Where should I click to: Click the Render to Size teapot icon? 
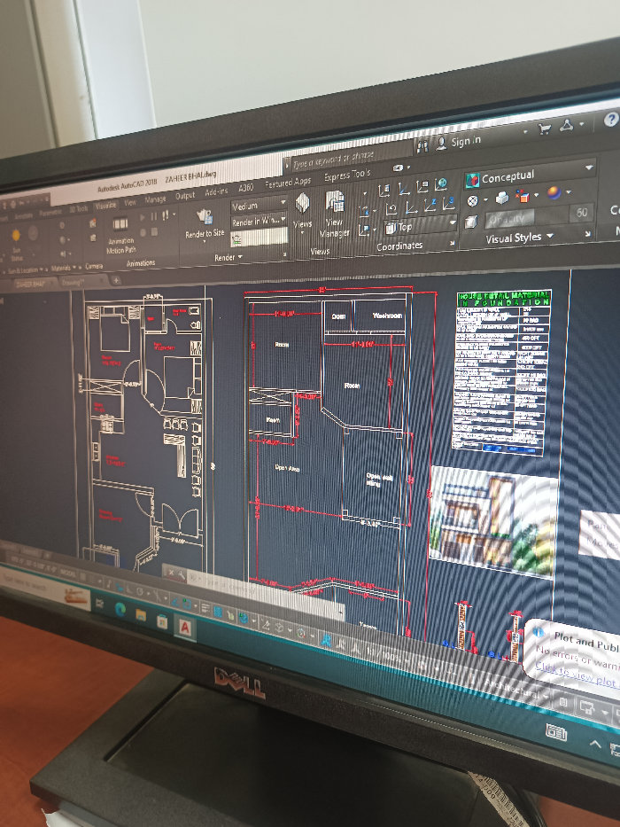(x=204, y=217)
